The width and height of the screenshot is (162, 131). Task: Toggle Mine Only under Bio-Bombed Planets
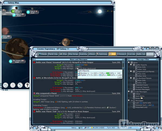coord(136,80)
